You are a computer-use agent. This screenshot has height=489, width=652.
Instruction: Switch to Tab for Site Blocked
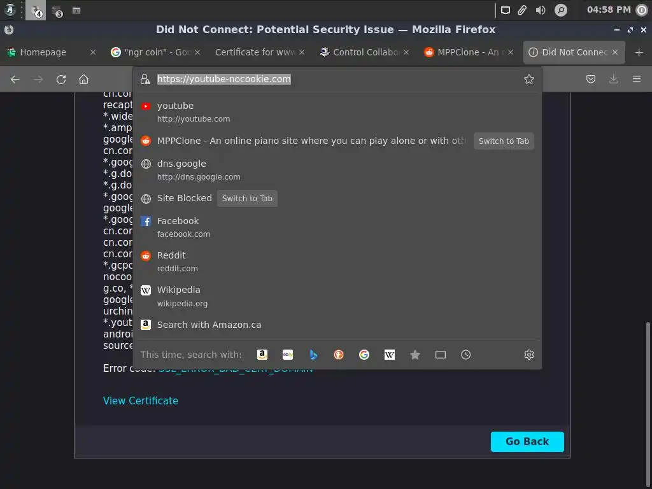pos(247,199)
